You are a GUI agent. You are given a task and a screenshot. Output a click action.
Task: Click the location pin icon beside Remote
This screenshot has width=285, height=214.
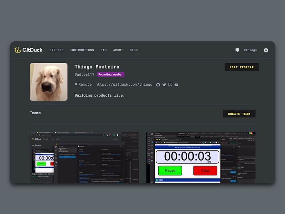76,85
